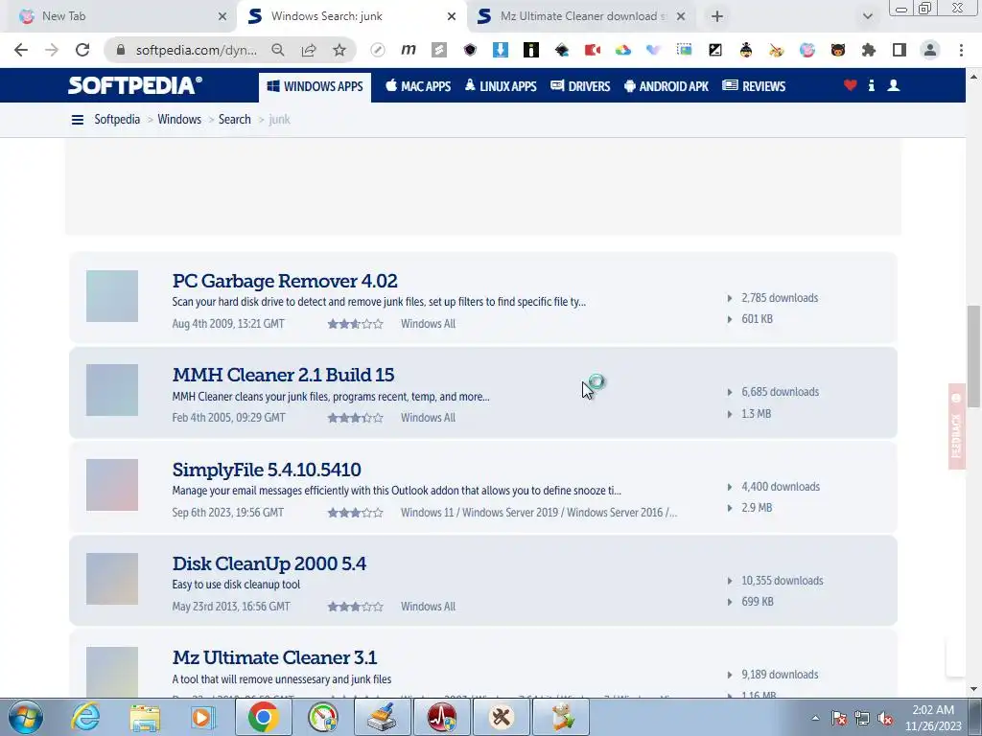The image size is (982, 736).
Task: Open Chrome side panel icon
Action: pyautogui.click(x=900, y=50)
